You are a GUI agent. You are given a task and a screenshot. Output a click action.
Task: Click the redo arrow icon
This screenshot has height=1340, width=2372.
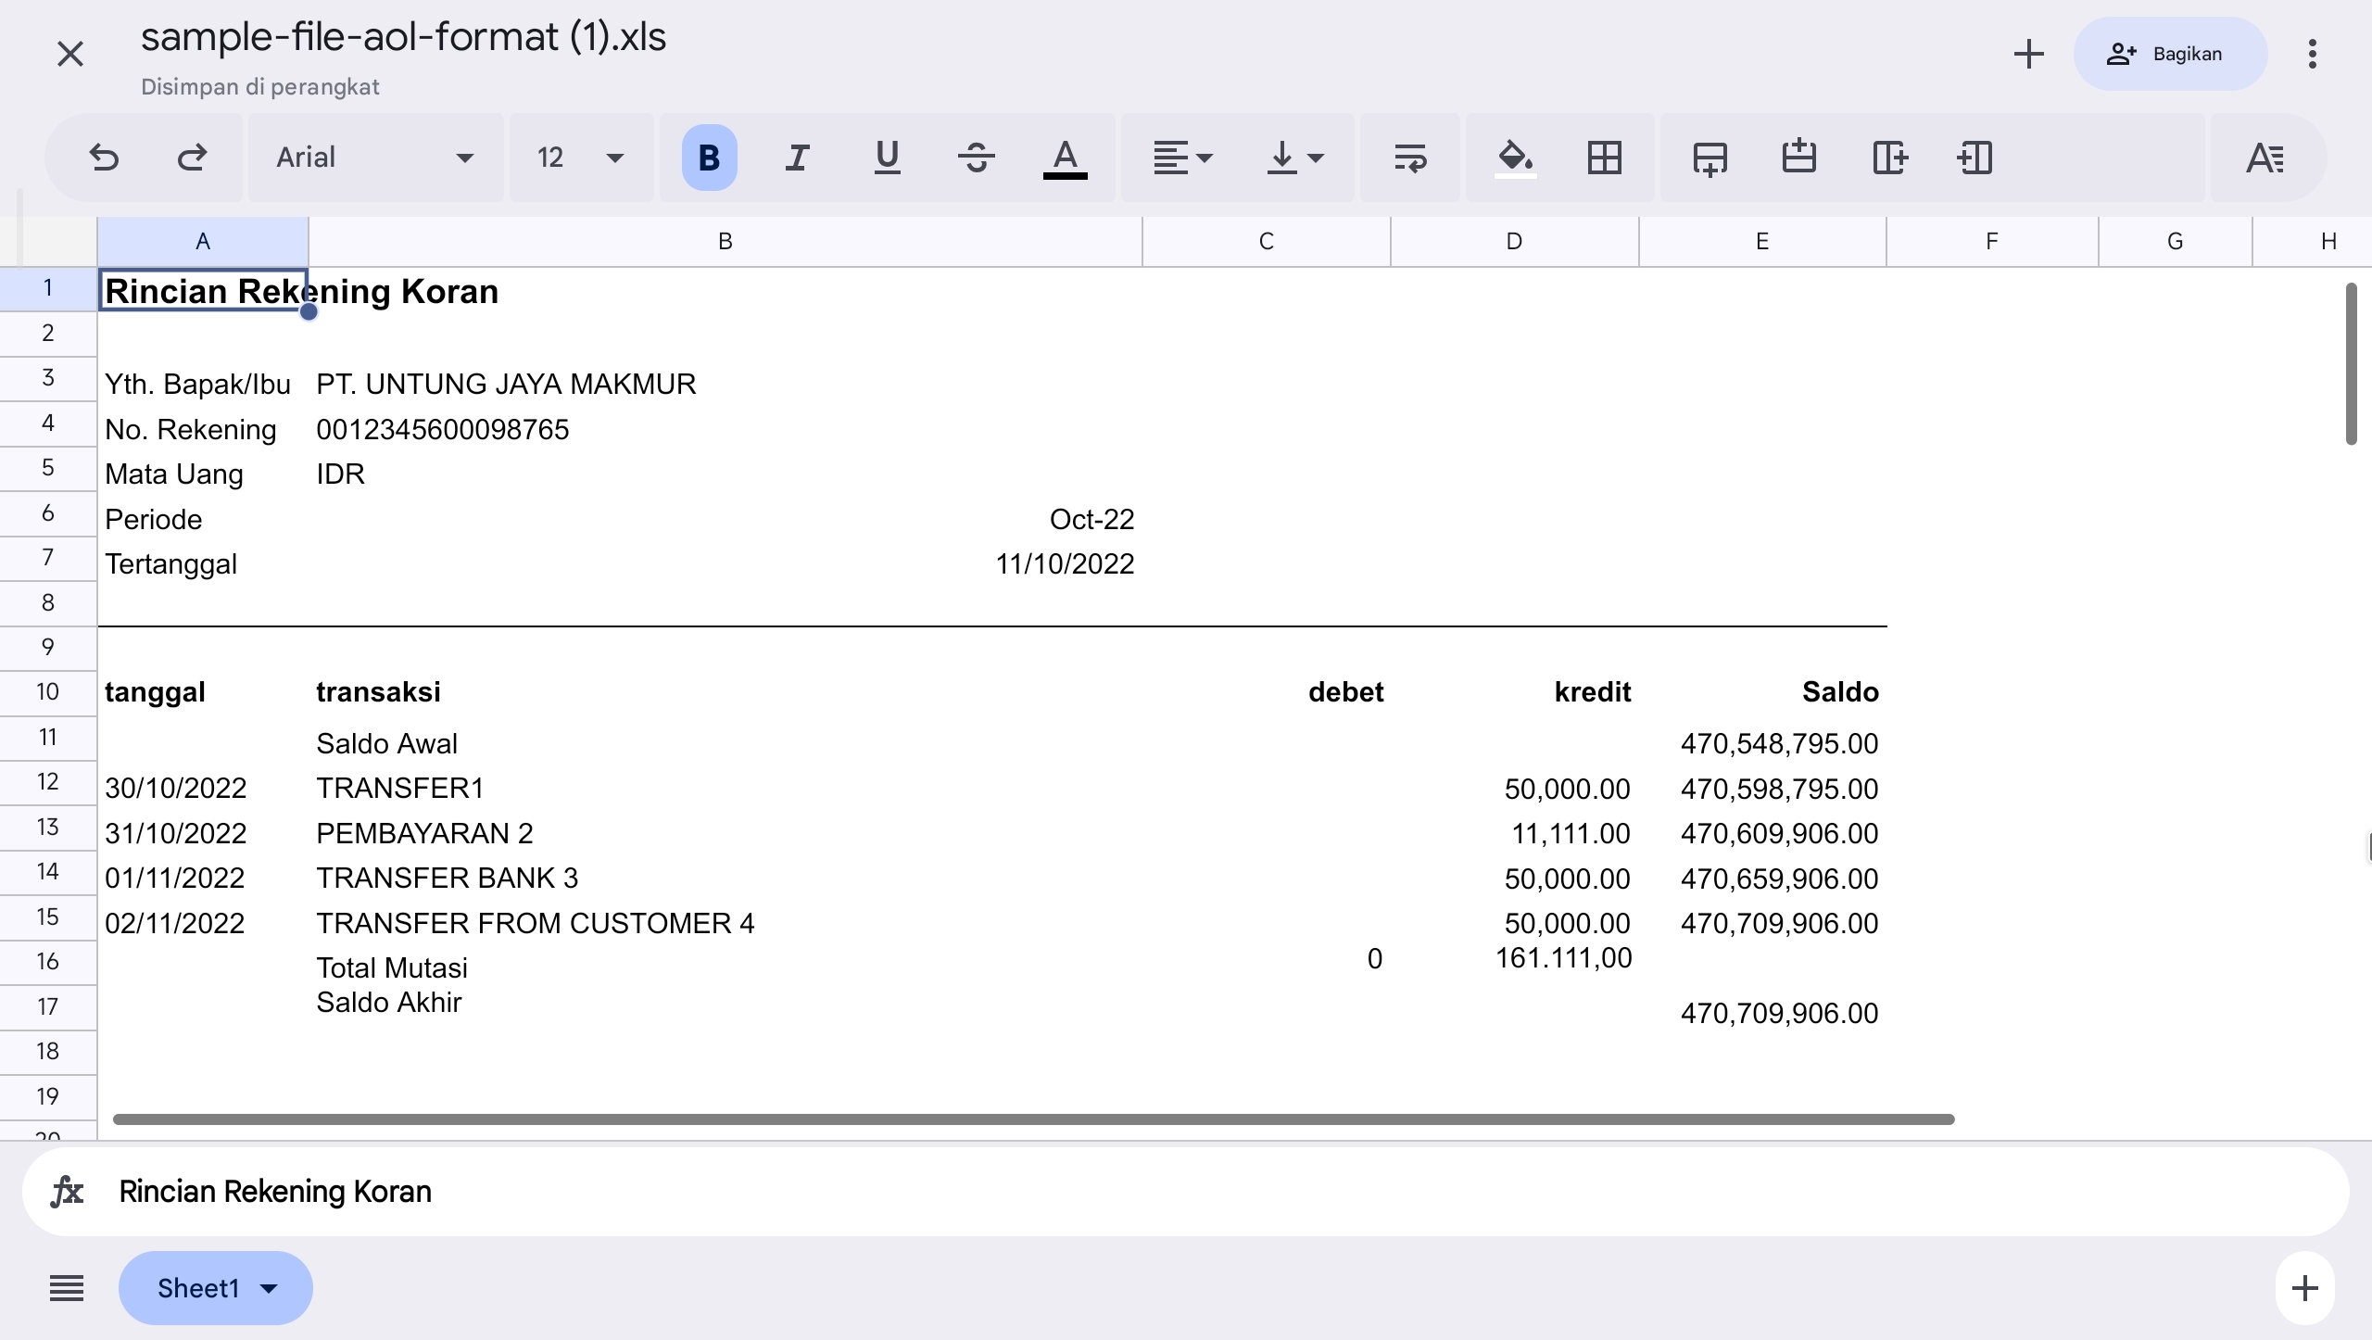[192, 158]
